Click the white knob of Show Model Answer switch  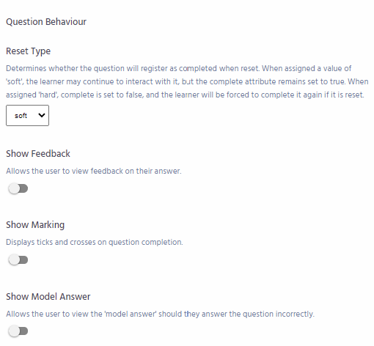pos(14,331)
